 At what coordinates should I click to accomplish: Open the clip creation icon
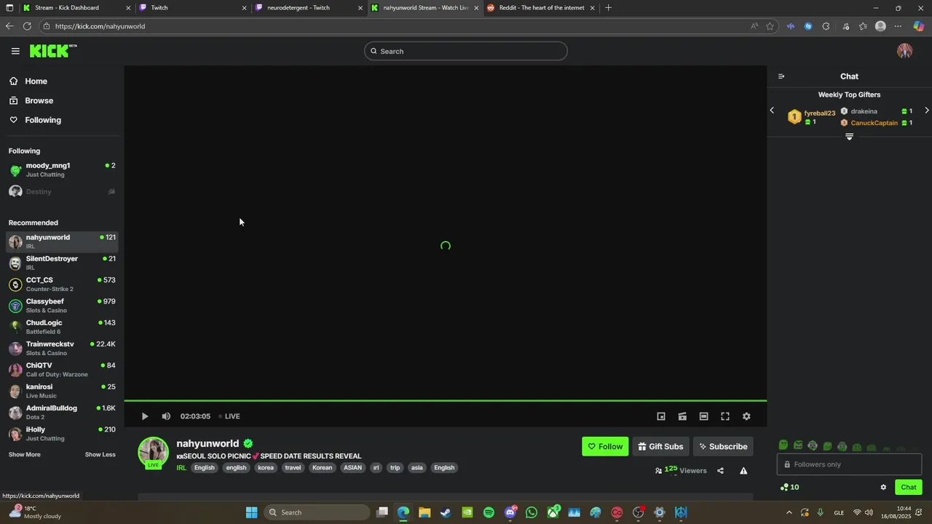coord(682,416)
